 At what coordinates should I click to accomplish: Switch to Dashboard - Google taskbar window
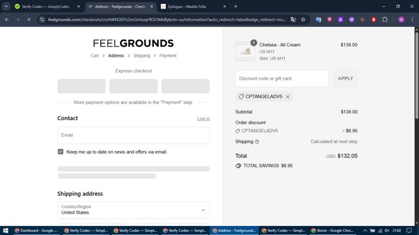36,230
